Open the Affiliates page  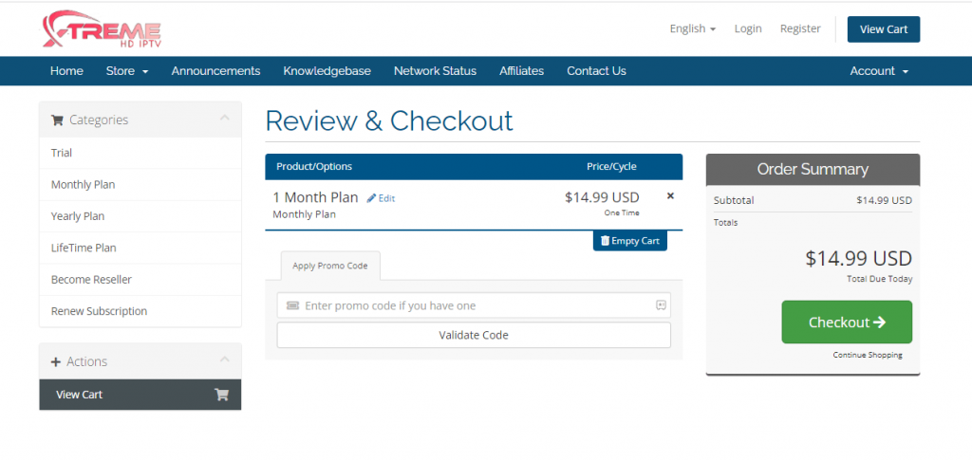[521, 71]
